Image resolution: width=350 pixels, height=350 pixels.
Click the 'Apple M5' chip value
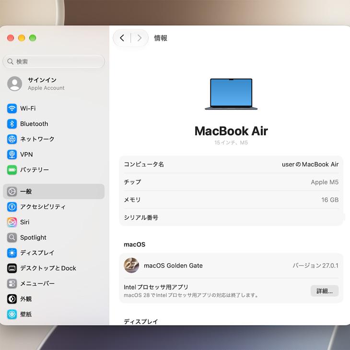pos(325,182)
